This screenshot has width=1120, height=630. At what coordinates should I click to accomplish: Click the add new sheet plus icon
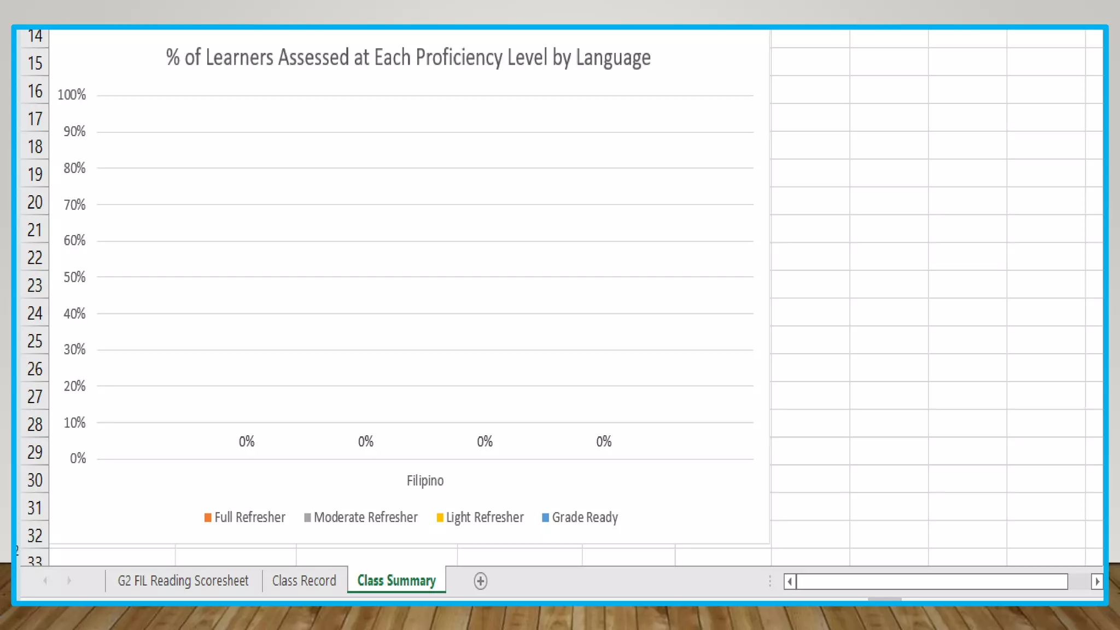[480, 581]
